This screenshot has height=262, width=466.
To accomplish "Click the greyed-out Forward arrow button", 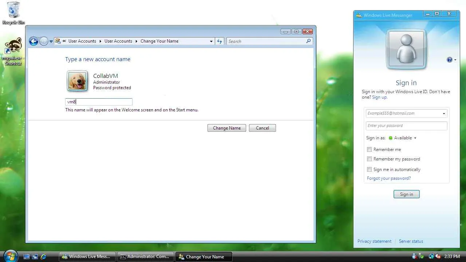I will tap(44, 41).
